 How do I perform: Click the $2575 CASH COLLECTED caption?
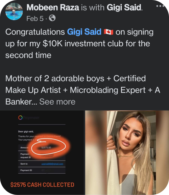click(42, 185)
